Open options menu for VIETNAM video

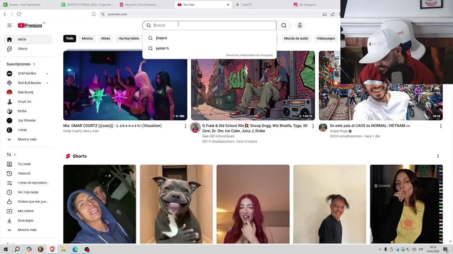(441, 126)
